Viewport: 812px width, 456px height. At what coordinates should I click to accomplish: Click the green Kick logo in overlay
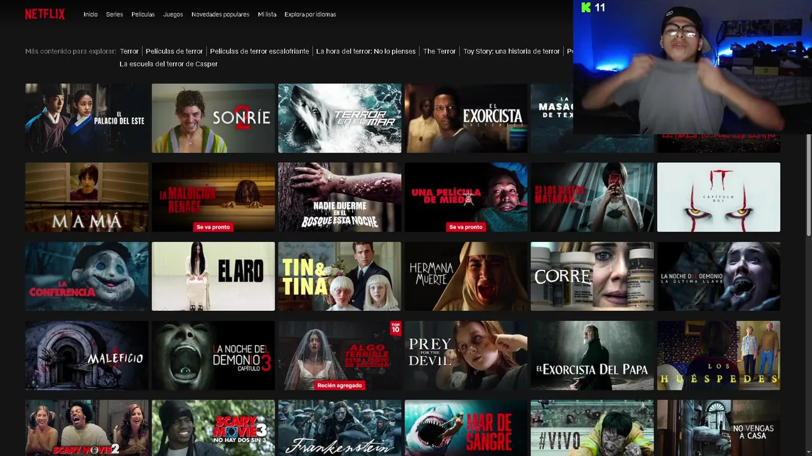[x=586, y=8]
